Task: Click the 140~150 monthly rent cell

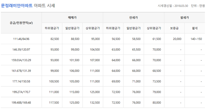Action: click(196, 39)
